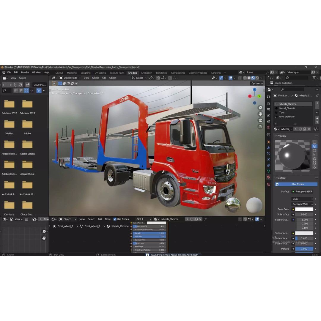Open the Slot 1 dropdown in node editor

click(x=144, y=219)
